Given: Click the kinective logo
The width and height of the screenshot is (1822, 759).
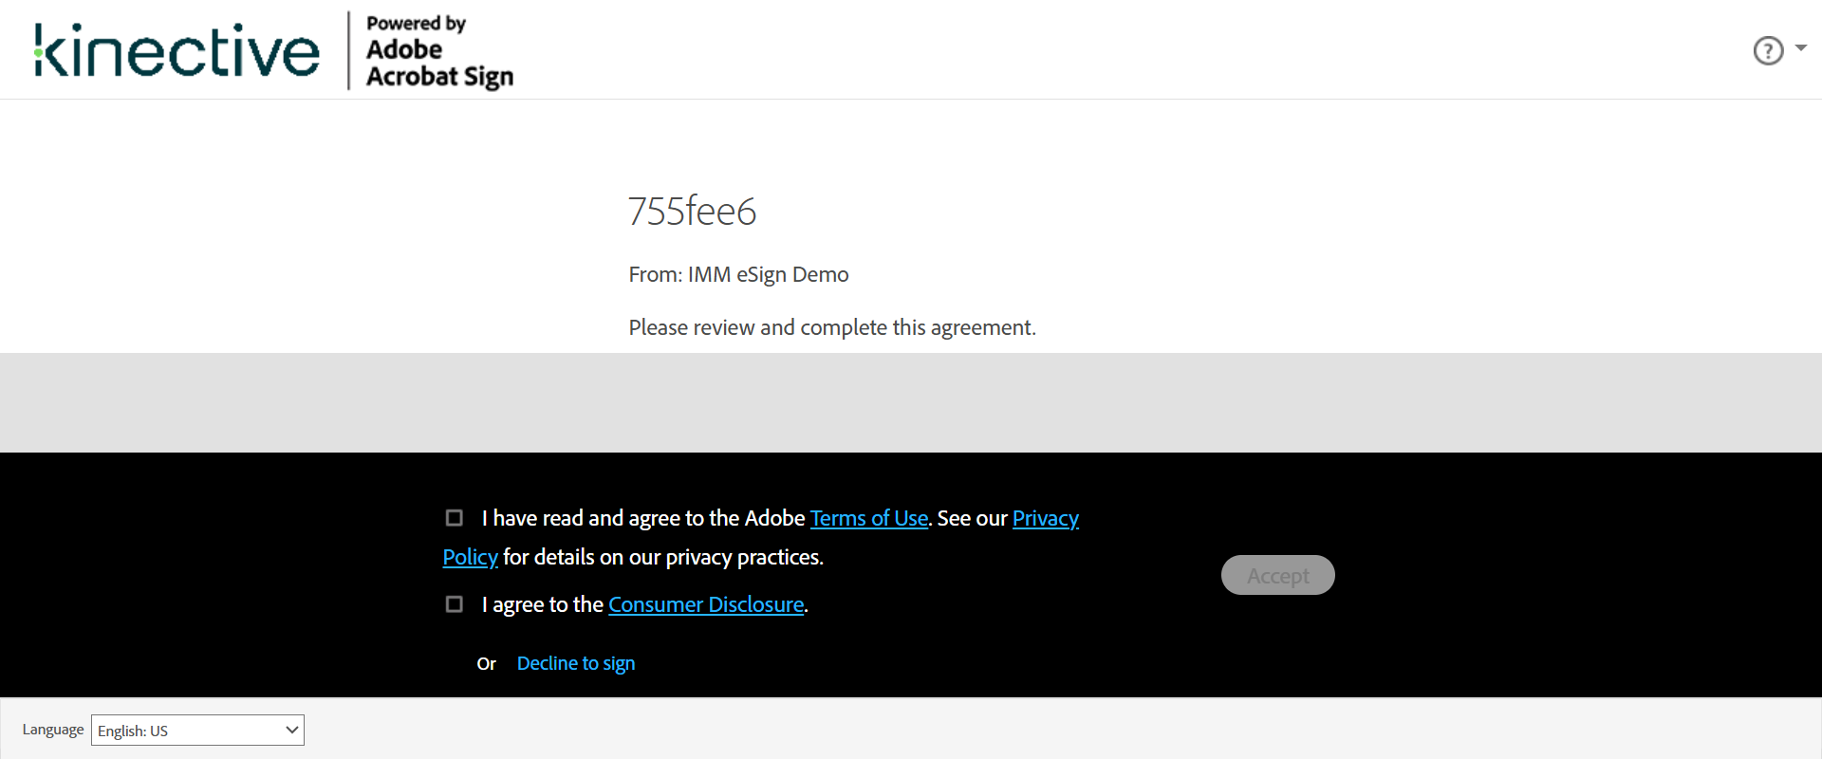Looking at the screenshot, I should click(x=177, y=50).
